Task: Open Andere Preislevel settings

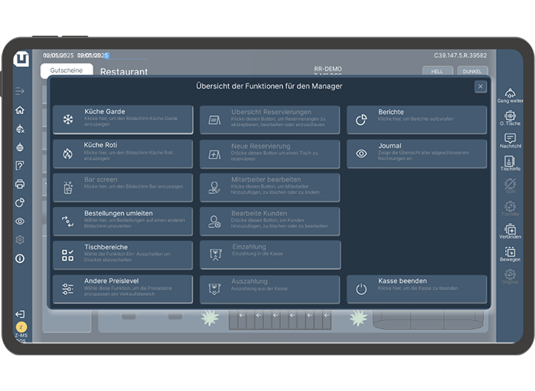Action: click(x=122, y=289)
